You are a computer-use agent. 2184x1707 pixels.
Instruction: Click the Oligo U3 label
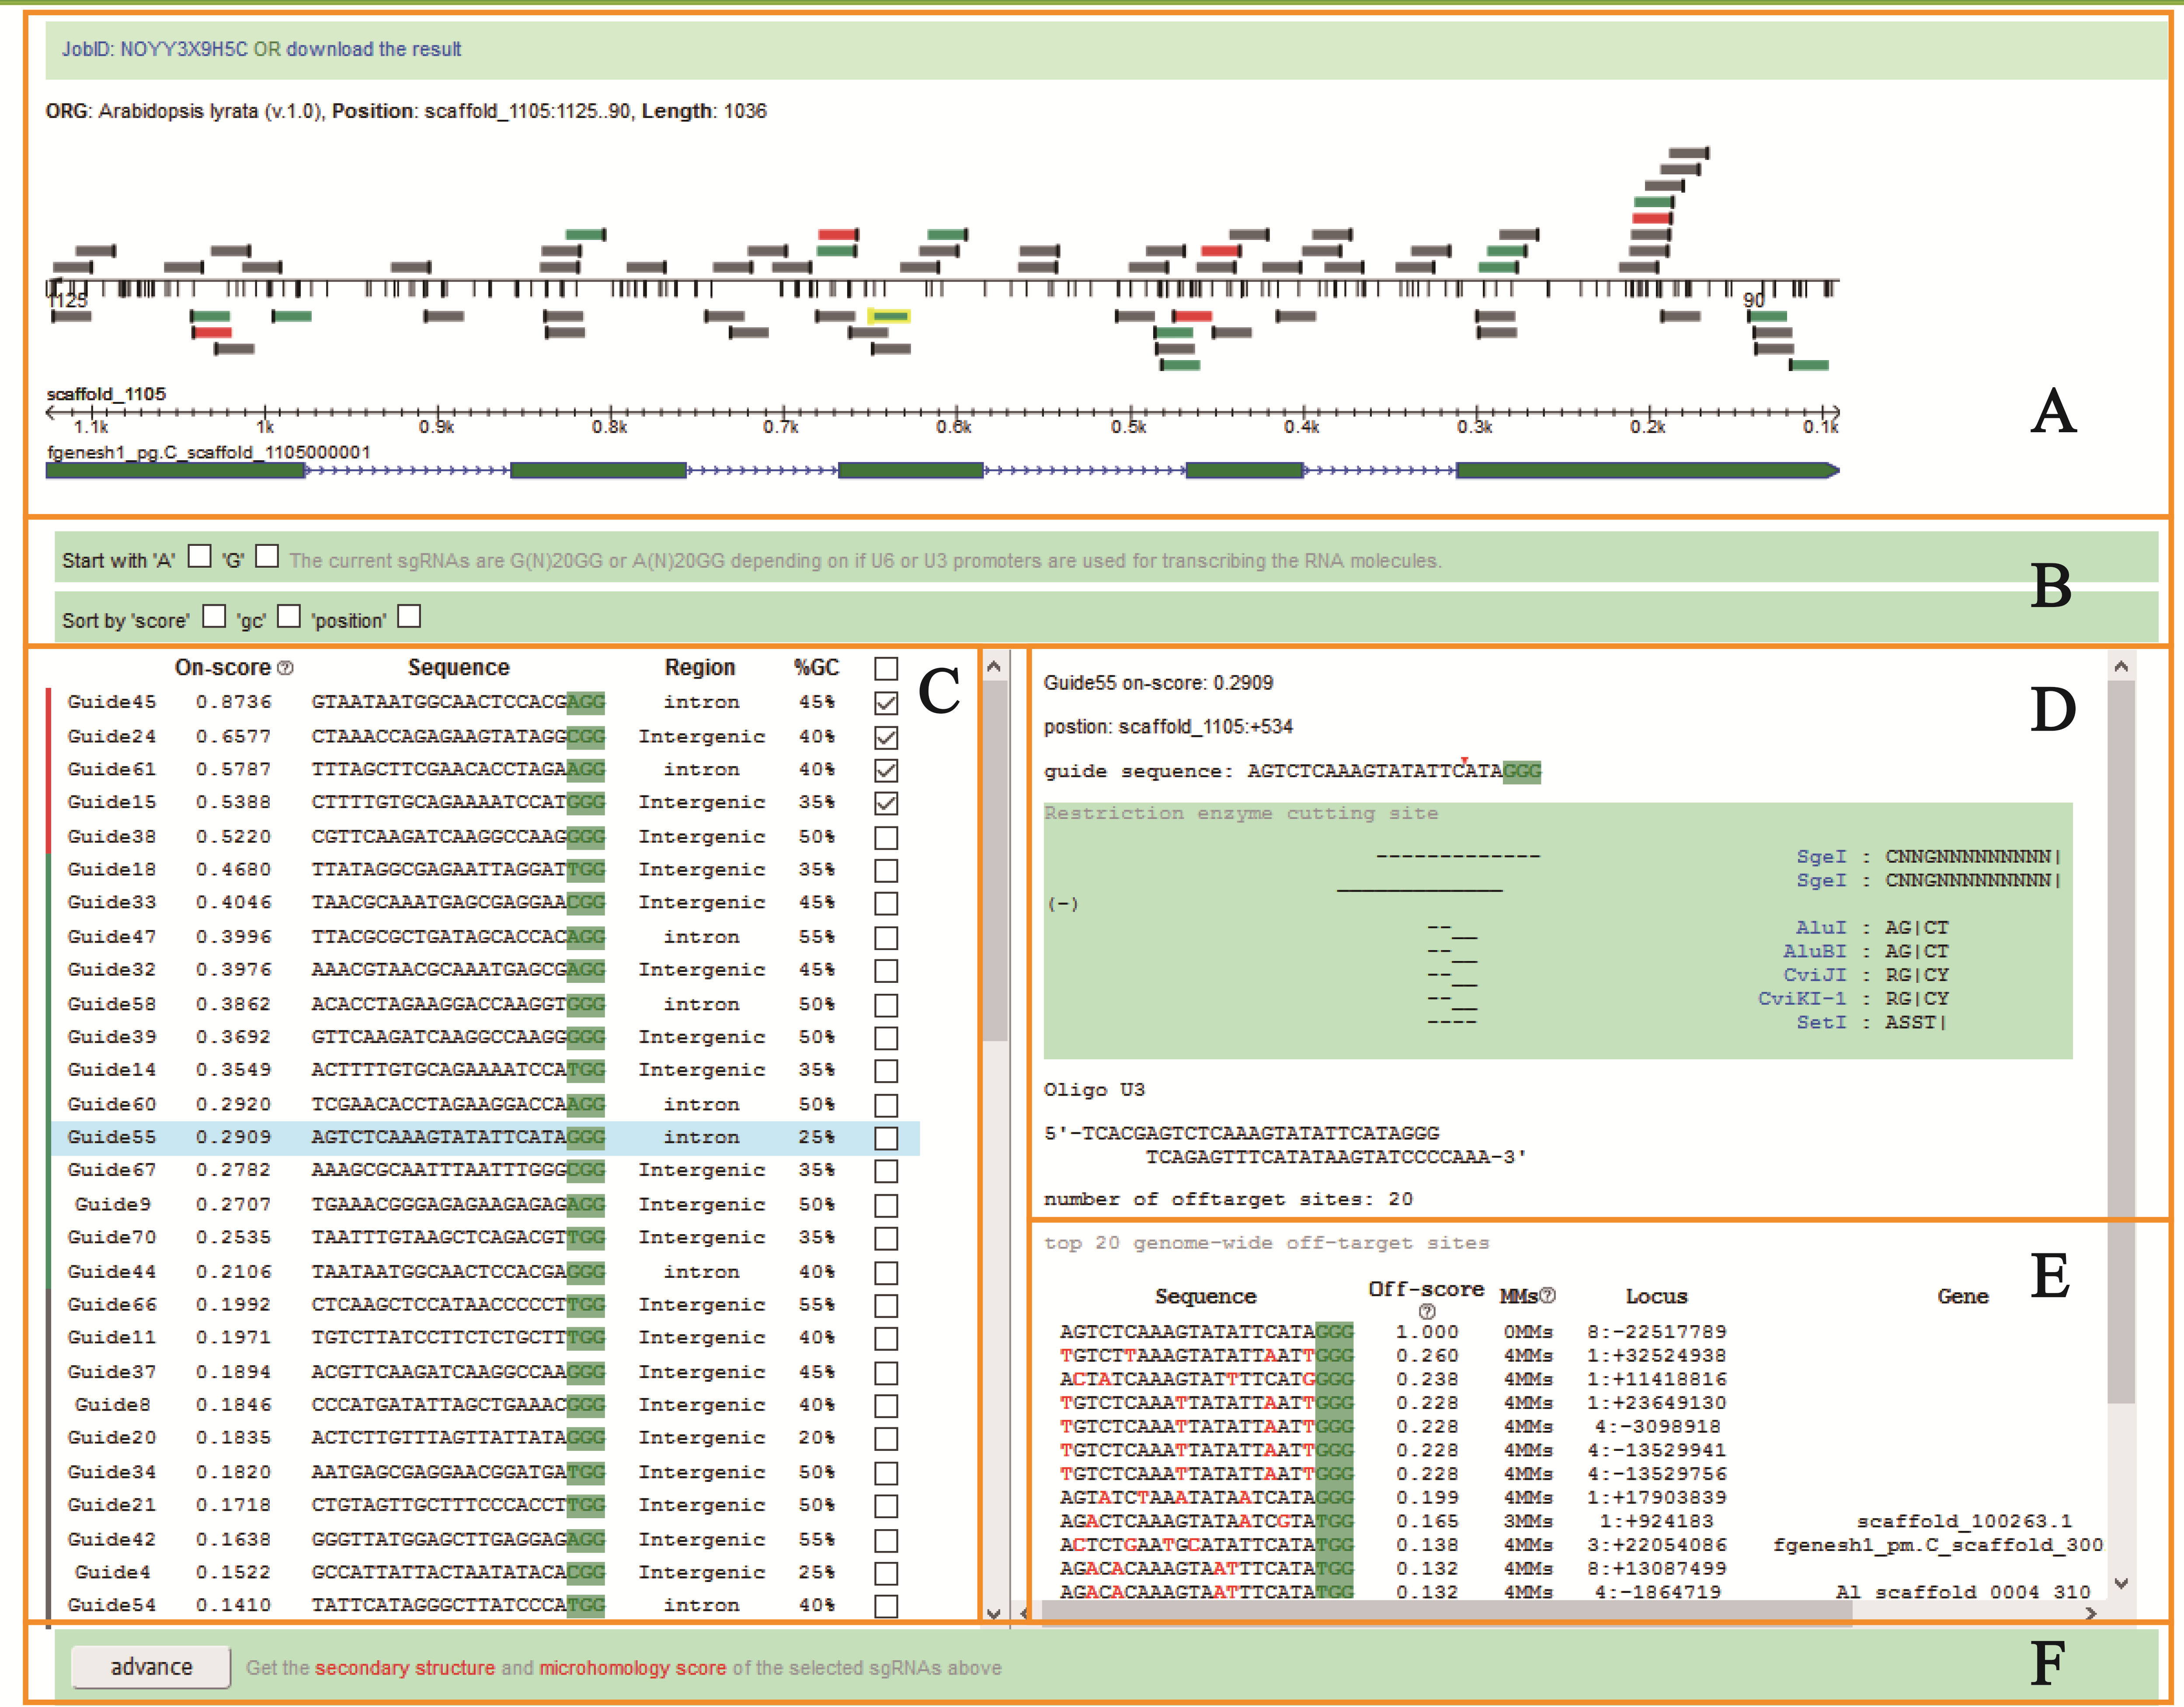(1094, 1089)
